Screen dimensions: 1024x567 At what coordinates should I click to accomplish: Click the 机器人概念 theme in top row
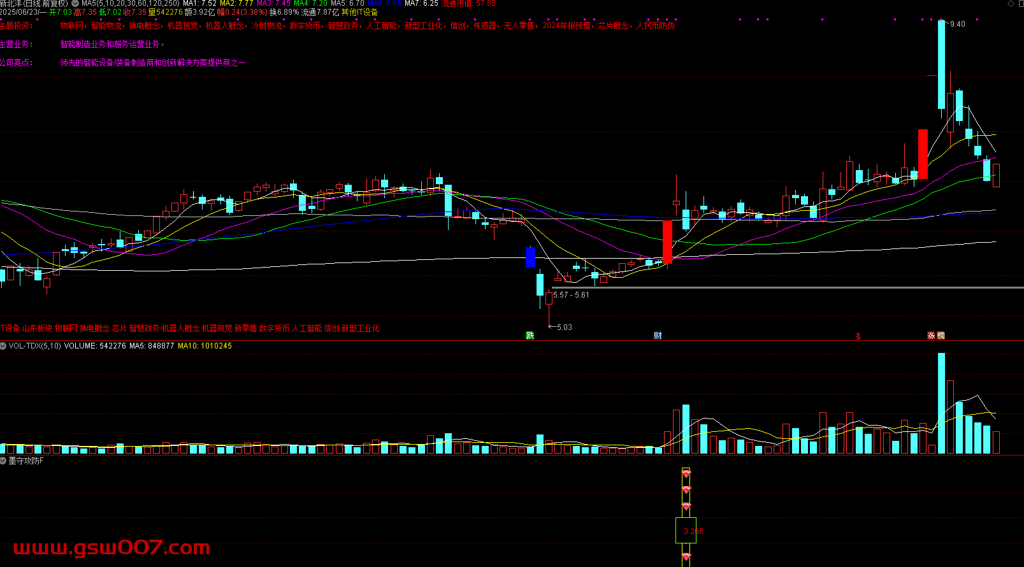coord(224,26)
